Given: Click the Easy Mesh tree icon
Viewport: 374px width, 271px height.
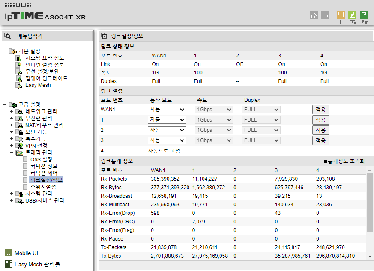Looking at the screenshot, I should [19, 85].
